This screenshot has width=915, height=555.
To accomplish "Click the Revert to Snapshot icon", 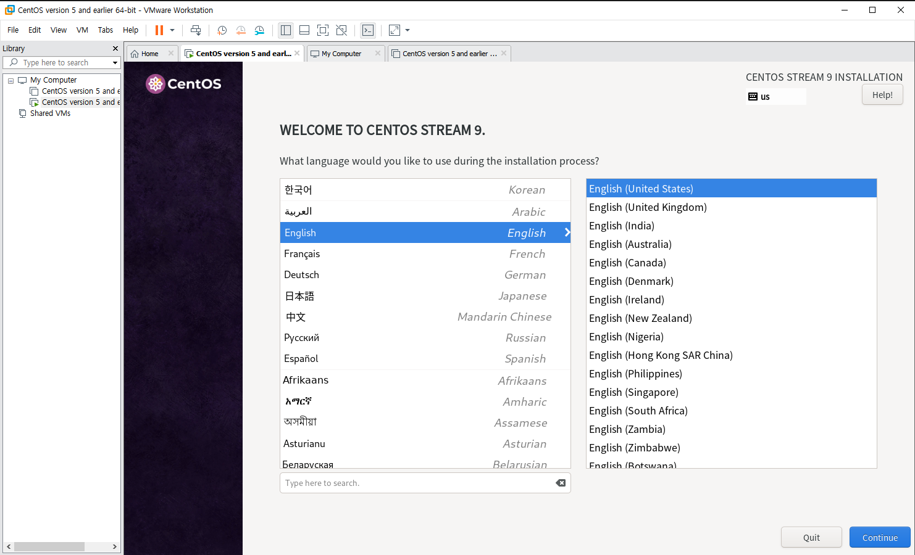I will (x=241, y=30).
